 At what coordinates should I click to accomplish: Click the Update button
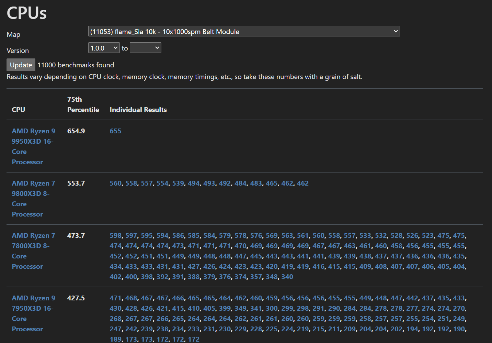click(21, 65)
